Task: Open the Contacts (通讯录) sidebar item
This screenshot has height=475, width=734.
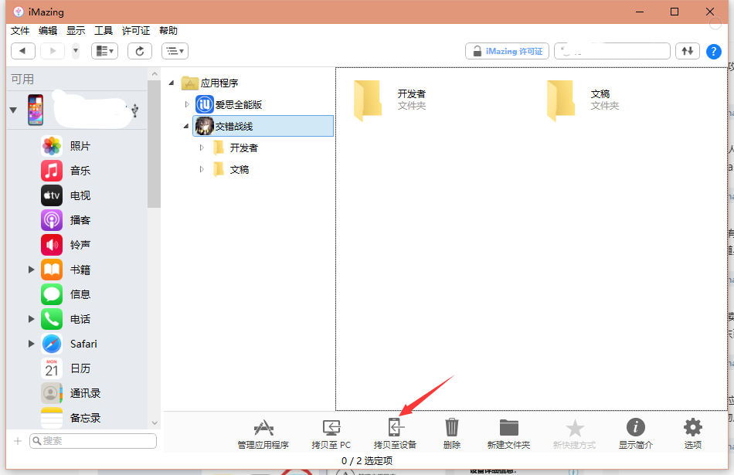Action: pyautogui.click(x=70, y=394)
